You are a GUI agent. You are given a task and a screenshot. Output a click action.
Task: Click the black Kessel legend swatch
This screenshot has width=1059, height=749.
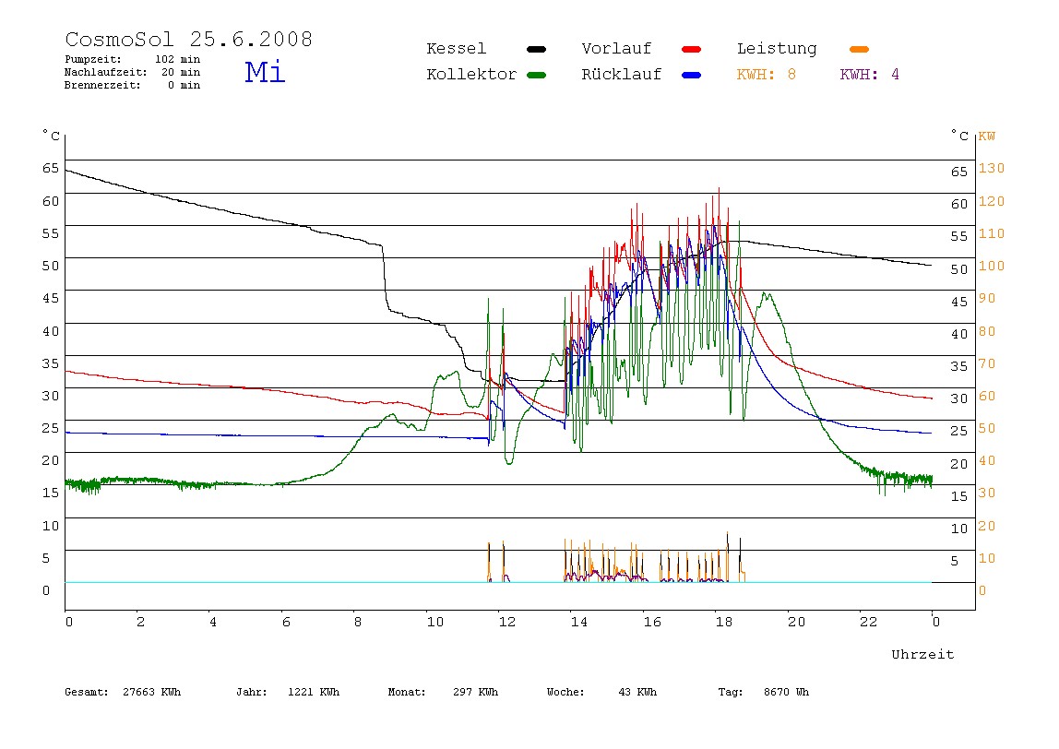(536, 49)
